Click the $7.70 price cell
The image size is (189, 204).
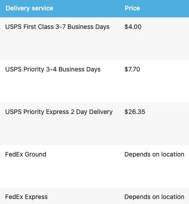pos(132,69)
